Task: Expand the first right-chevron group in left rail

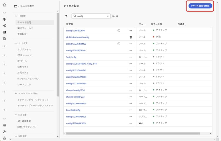Action: click(x=4, y=46)
